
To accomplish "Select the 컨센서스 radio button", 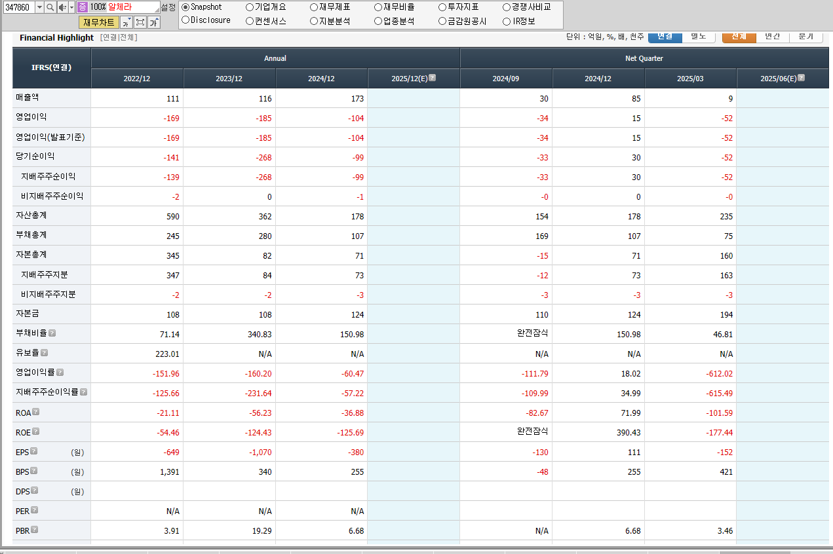I will [x=250, y=21].
